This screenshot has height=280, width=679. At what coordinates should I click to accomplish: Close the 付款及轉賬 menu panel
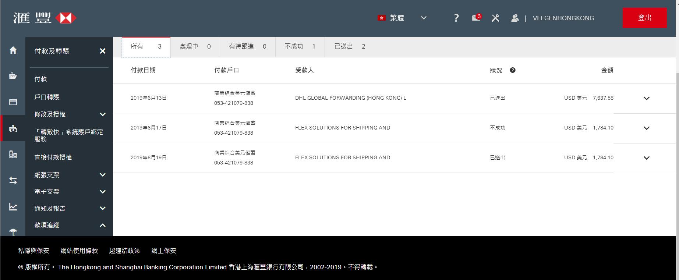pos(103,51)
